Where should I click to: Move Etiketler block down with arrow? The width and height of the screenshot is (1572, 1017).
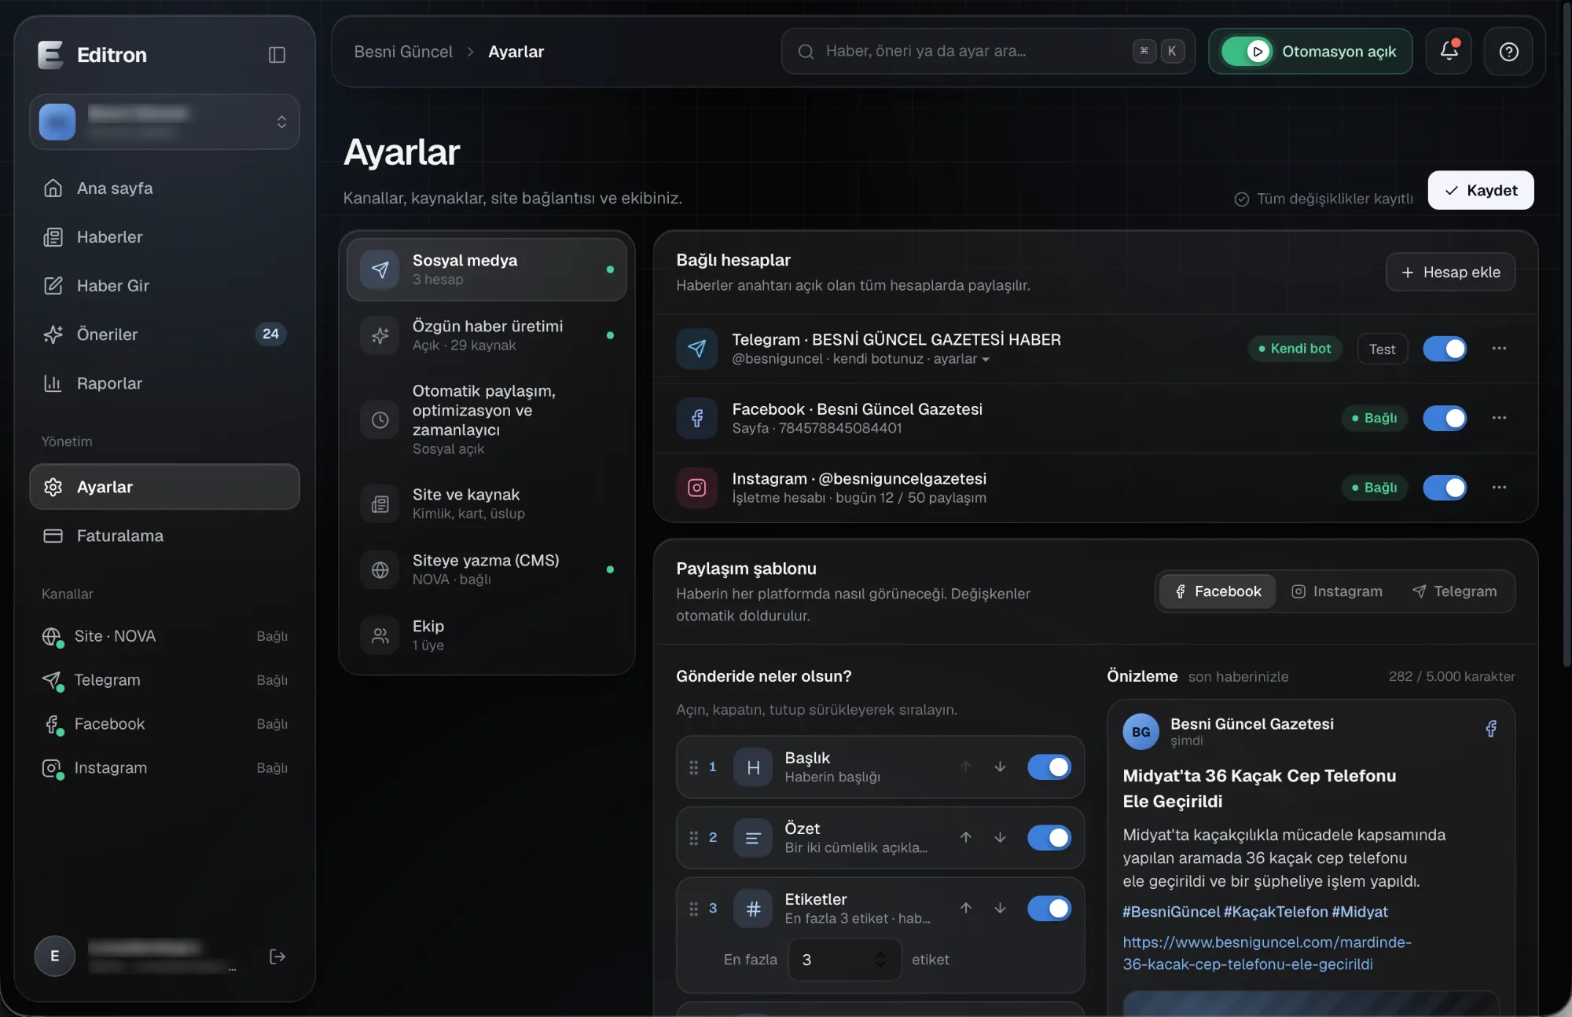[x=1000, y=908]
